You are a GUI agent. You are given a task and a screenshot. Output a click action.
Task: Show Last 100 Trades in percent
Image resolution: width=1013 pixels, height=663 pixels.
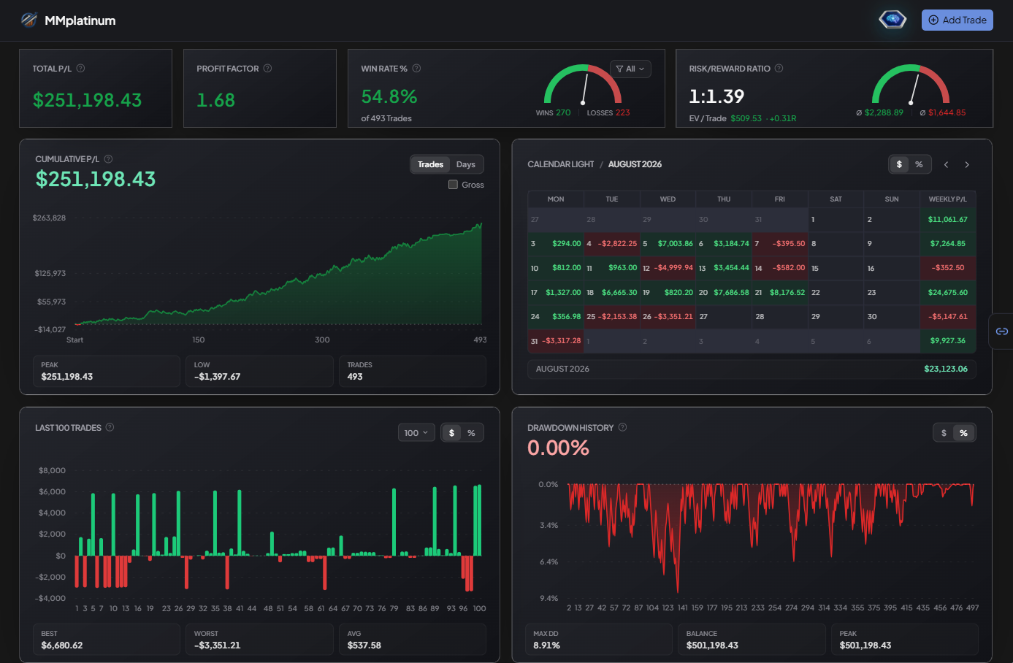click(471, 433)
